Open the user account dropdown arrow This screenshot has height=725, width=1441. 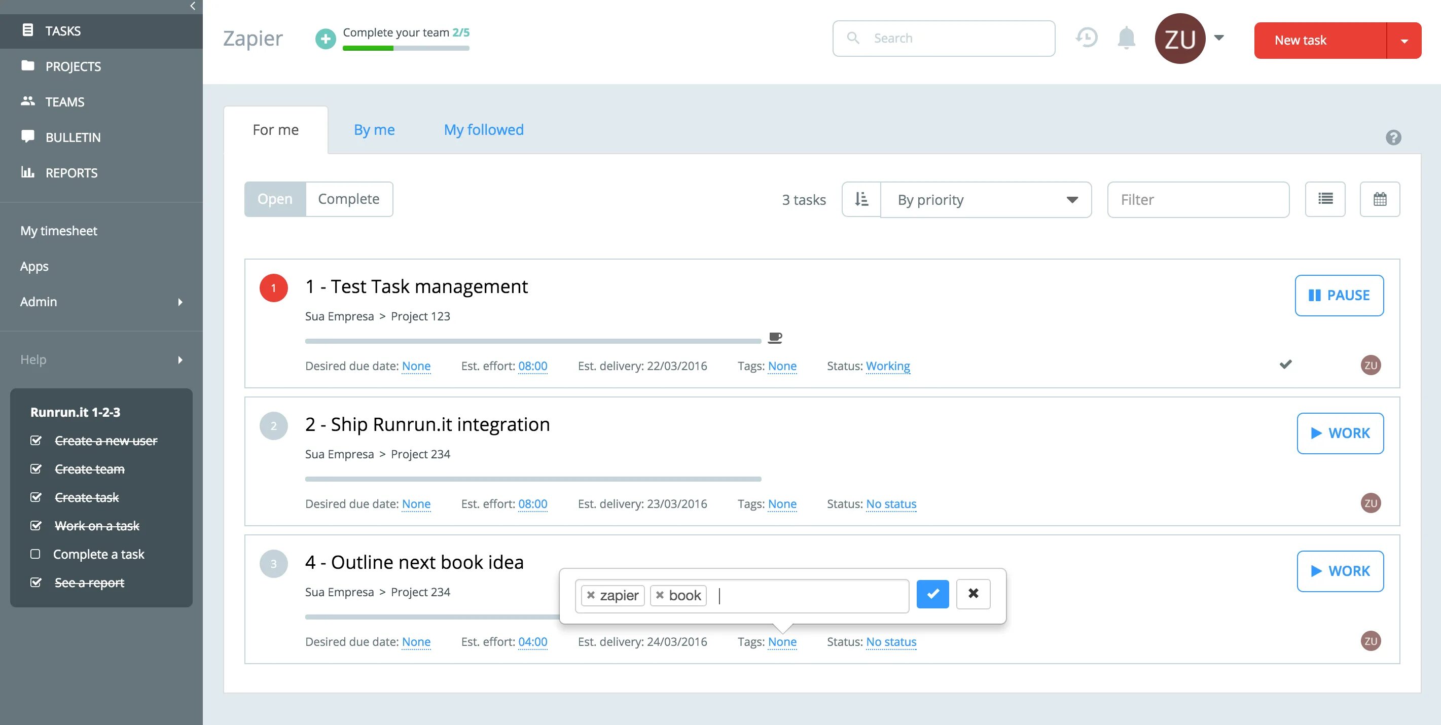pyautogui.click(x=1219, y=38)
